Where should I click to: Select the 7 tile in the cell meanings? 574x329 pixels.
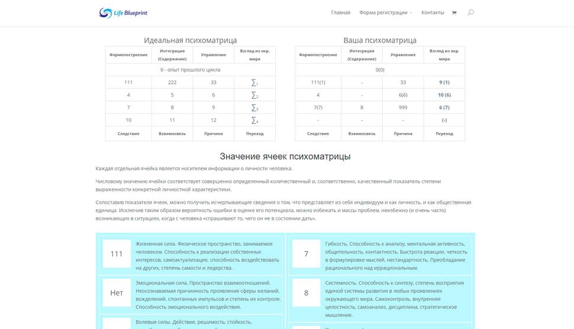pyautogui.click(x=306, y=254)
